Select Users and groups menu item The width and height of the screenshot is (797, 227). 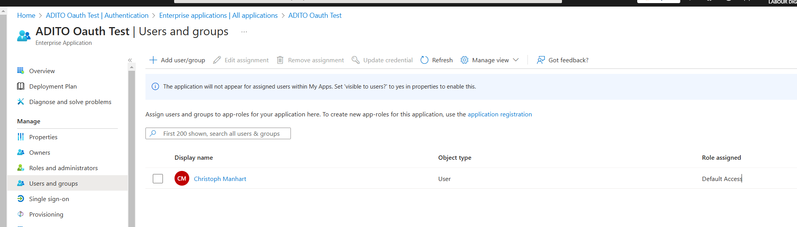67,183
